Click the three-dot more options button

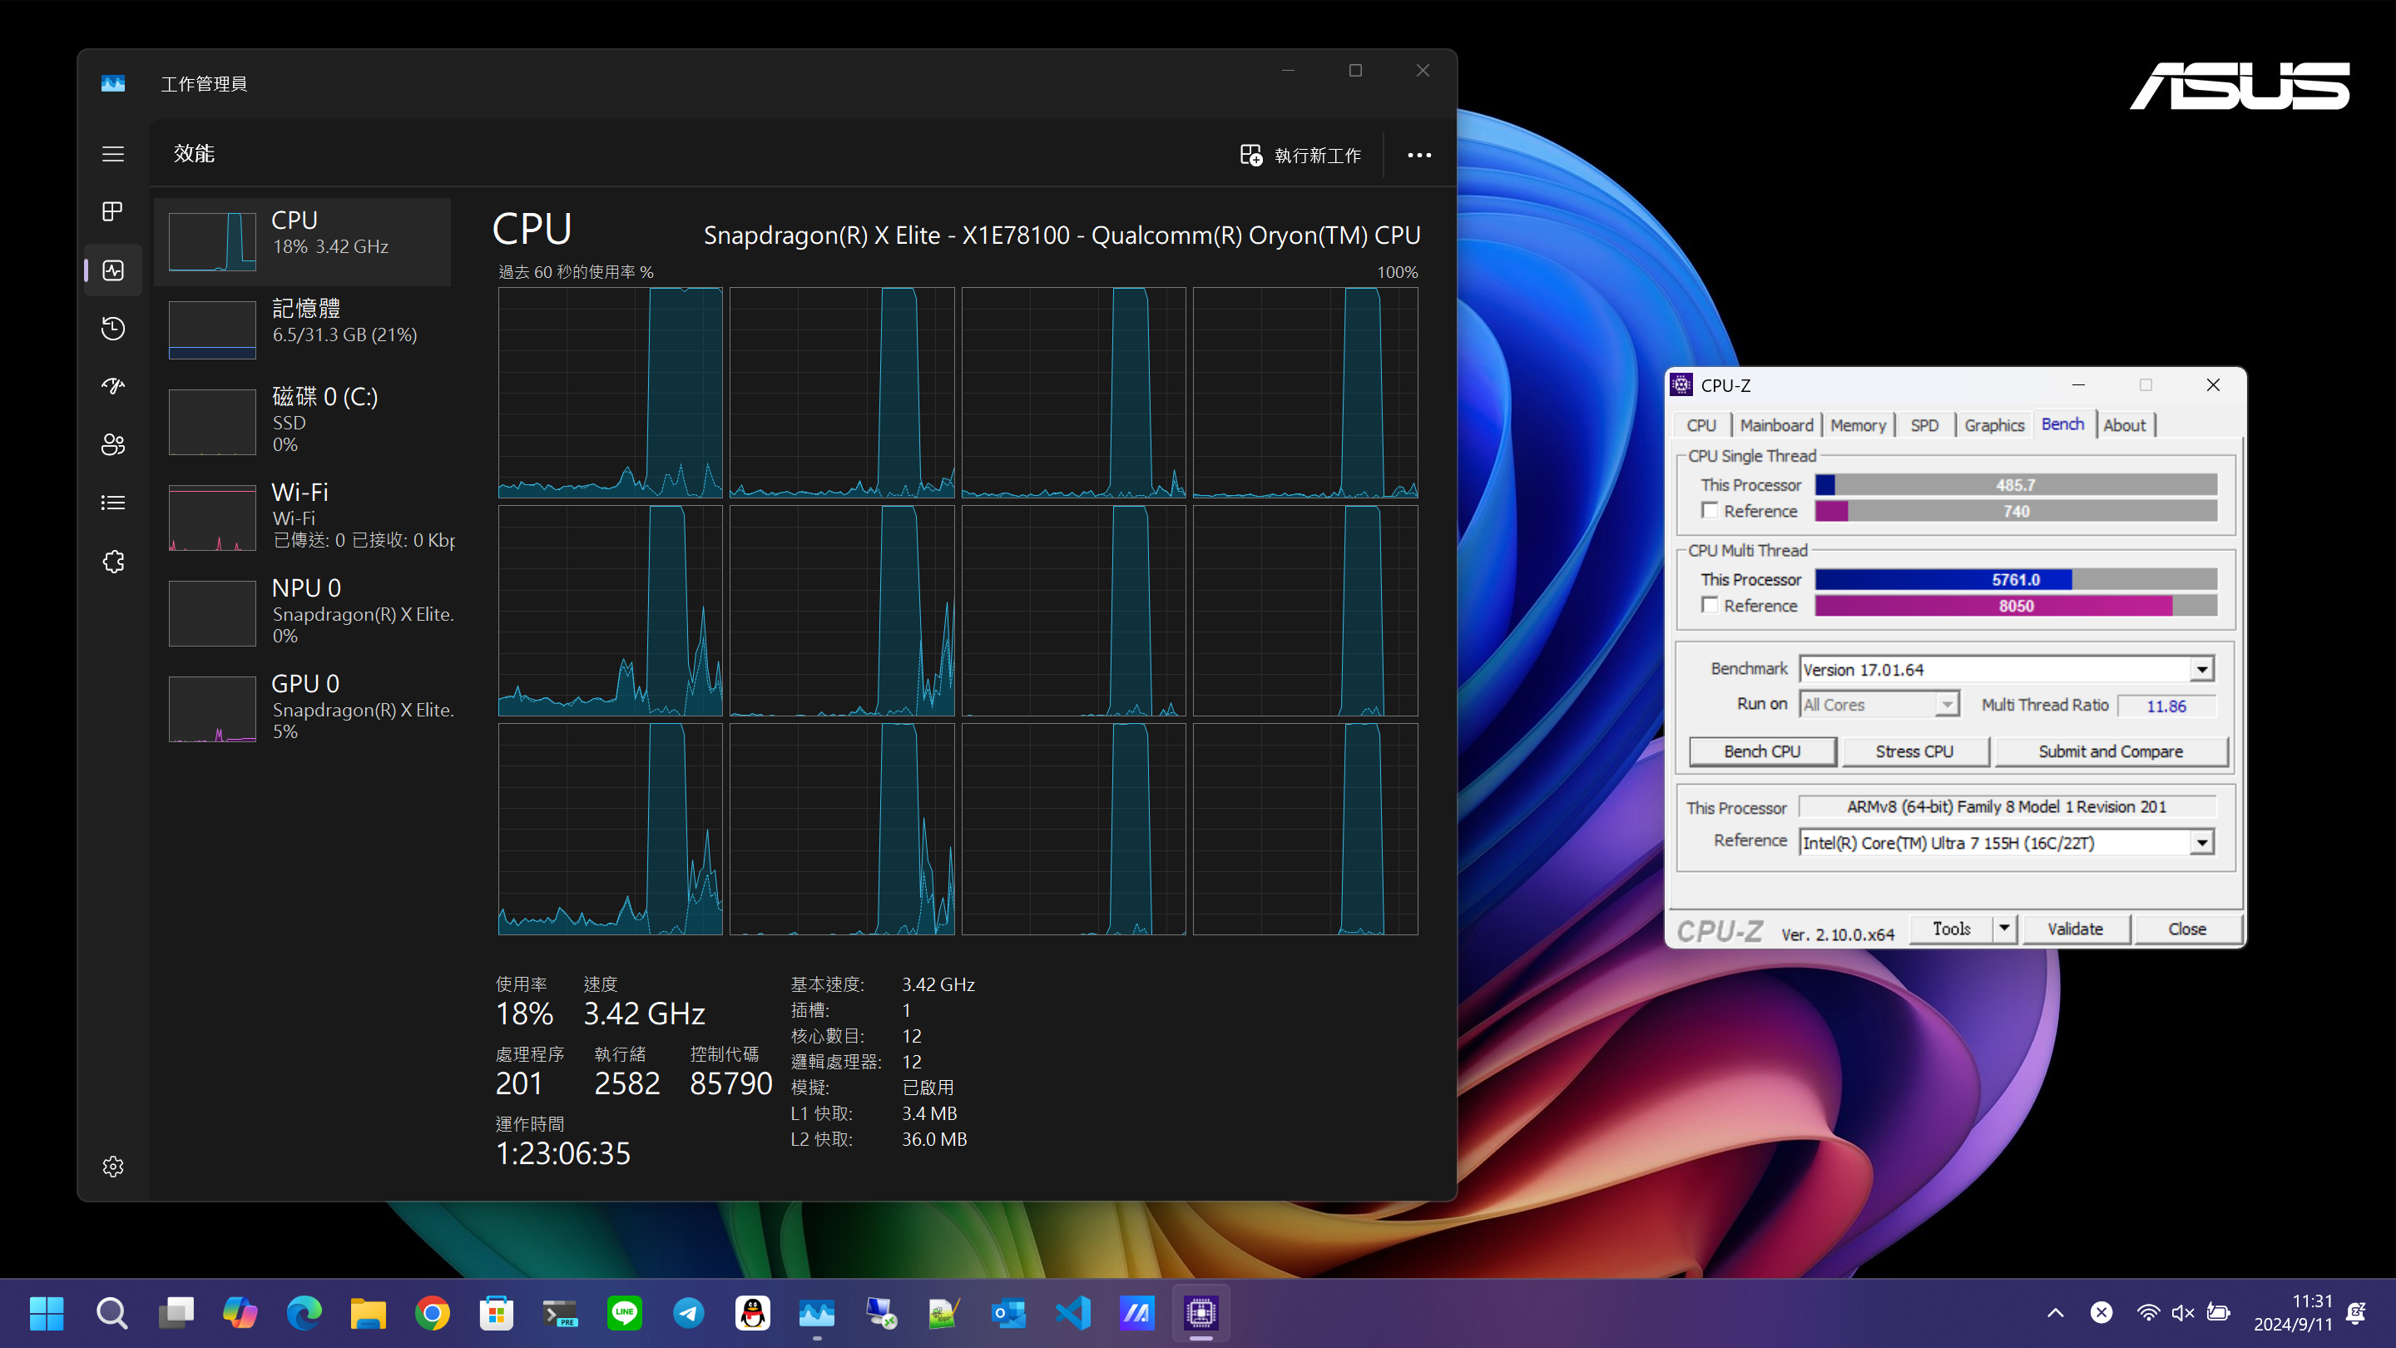click(1418, 156)
